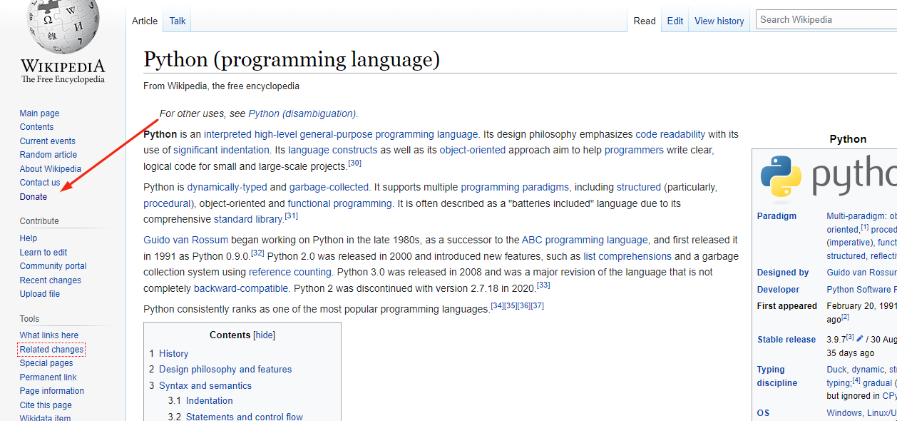Open the 'list comprehensions' link

tap(627, 256)
